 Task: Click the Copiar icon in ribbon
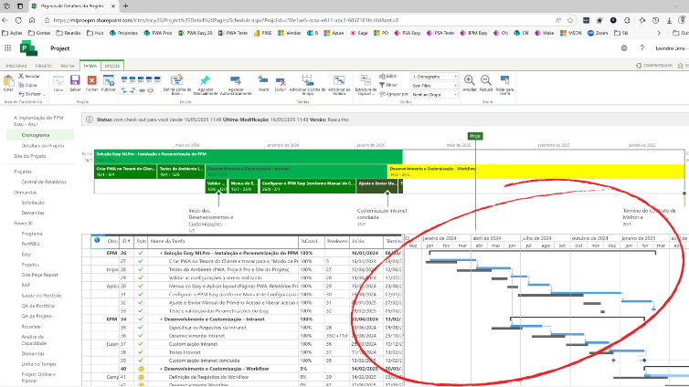click(x=21, y=85)
